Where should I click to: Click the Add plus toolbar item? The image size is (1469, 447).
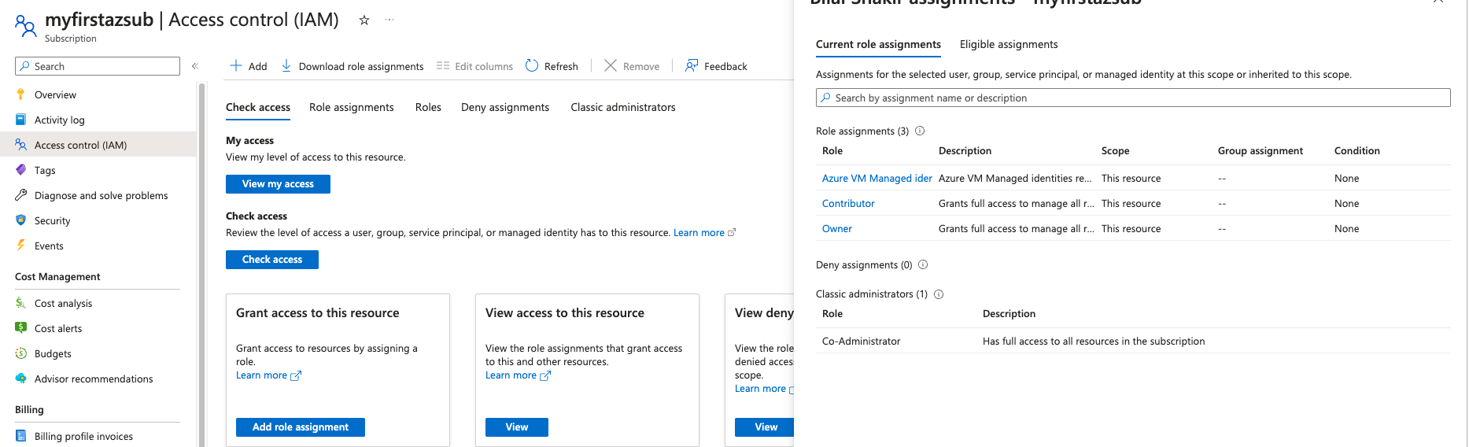coord(249,66)
